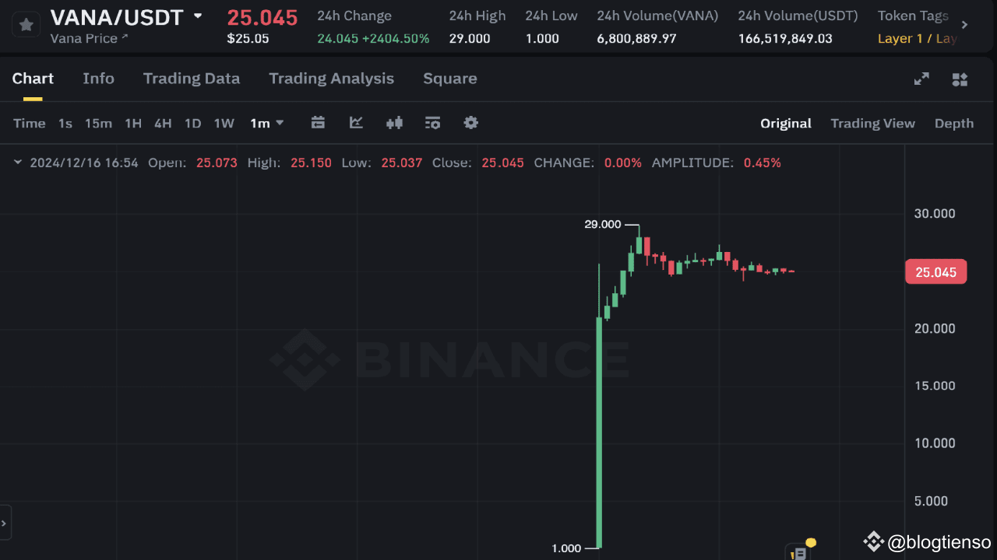Click the favorite star next to VANA/USDT
The image size is (997, 560).
tap(26, 24)
